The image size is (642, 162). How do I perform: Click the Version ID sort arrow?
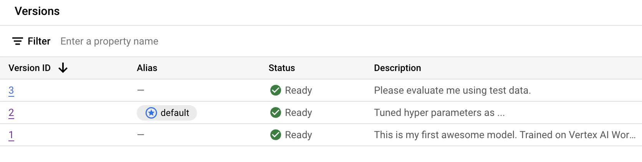(63, 68)
